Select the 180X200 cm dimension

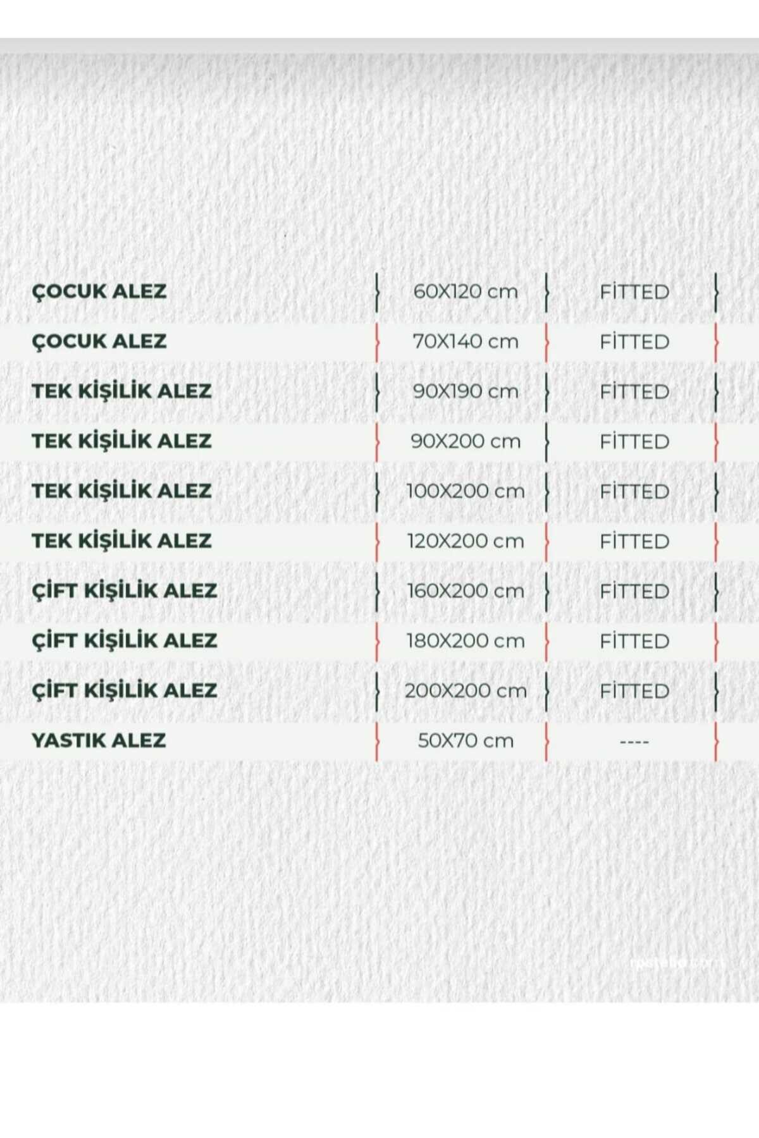[466, 641]
